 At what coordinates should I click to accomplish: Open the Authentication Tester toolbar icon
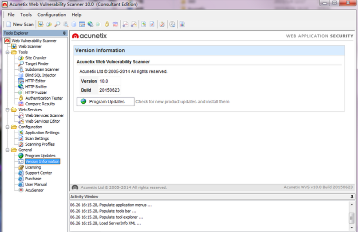[107, 24]
